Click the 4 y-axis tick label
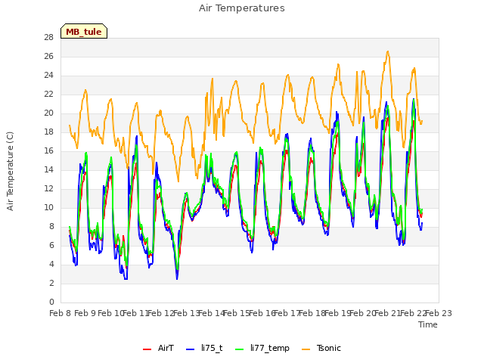 click(51, 264)
